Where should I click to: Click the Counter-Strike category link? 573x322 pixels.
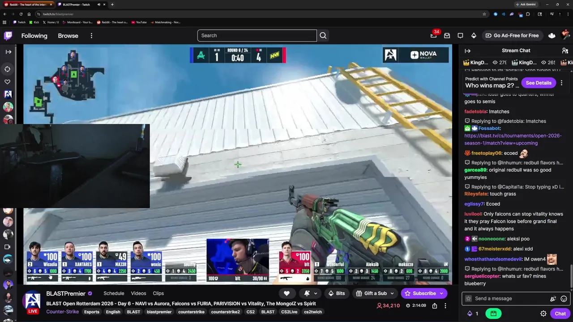[62, 312]
